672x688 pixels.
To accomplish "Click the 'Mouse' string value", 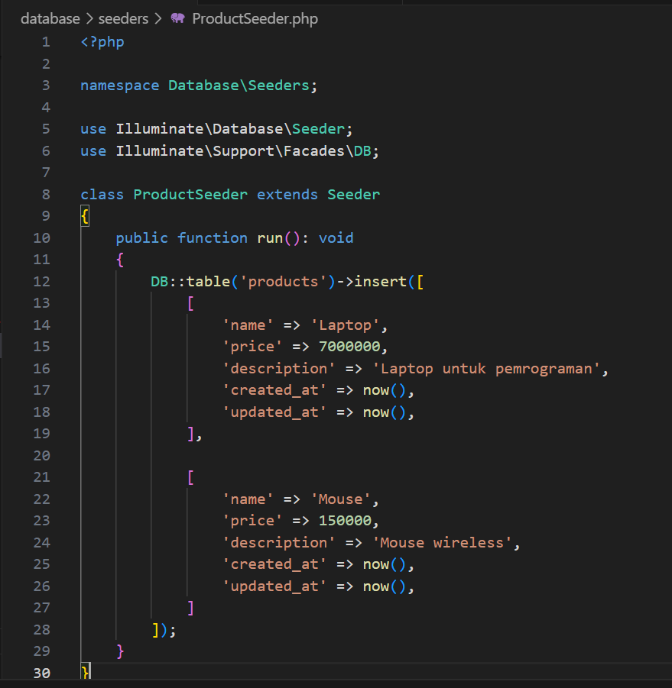I will [341, 499].
